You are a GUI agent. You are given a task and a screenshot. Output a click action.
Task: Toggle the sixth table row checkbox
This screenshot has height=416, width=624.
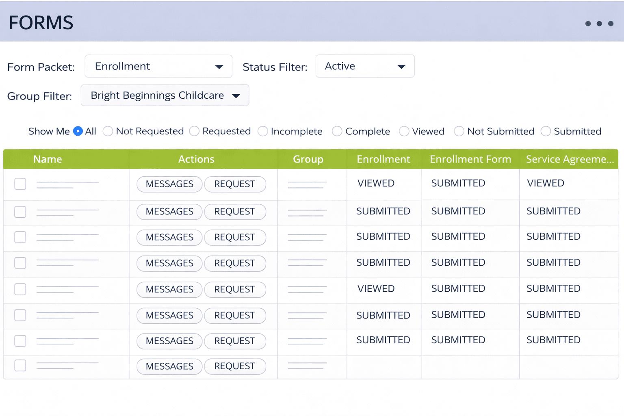coord(20,315)
